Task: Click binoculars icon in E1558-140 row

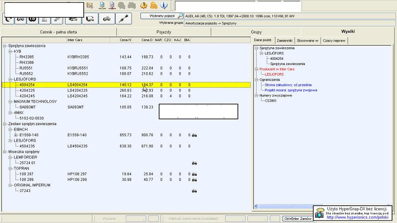Action: pyautogui.click(x=195, y=135)
